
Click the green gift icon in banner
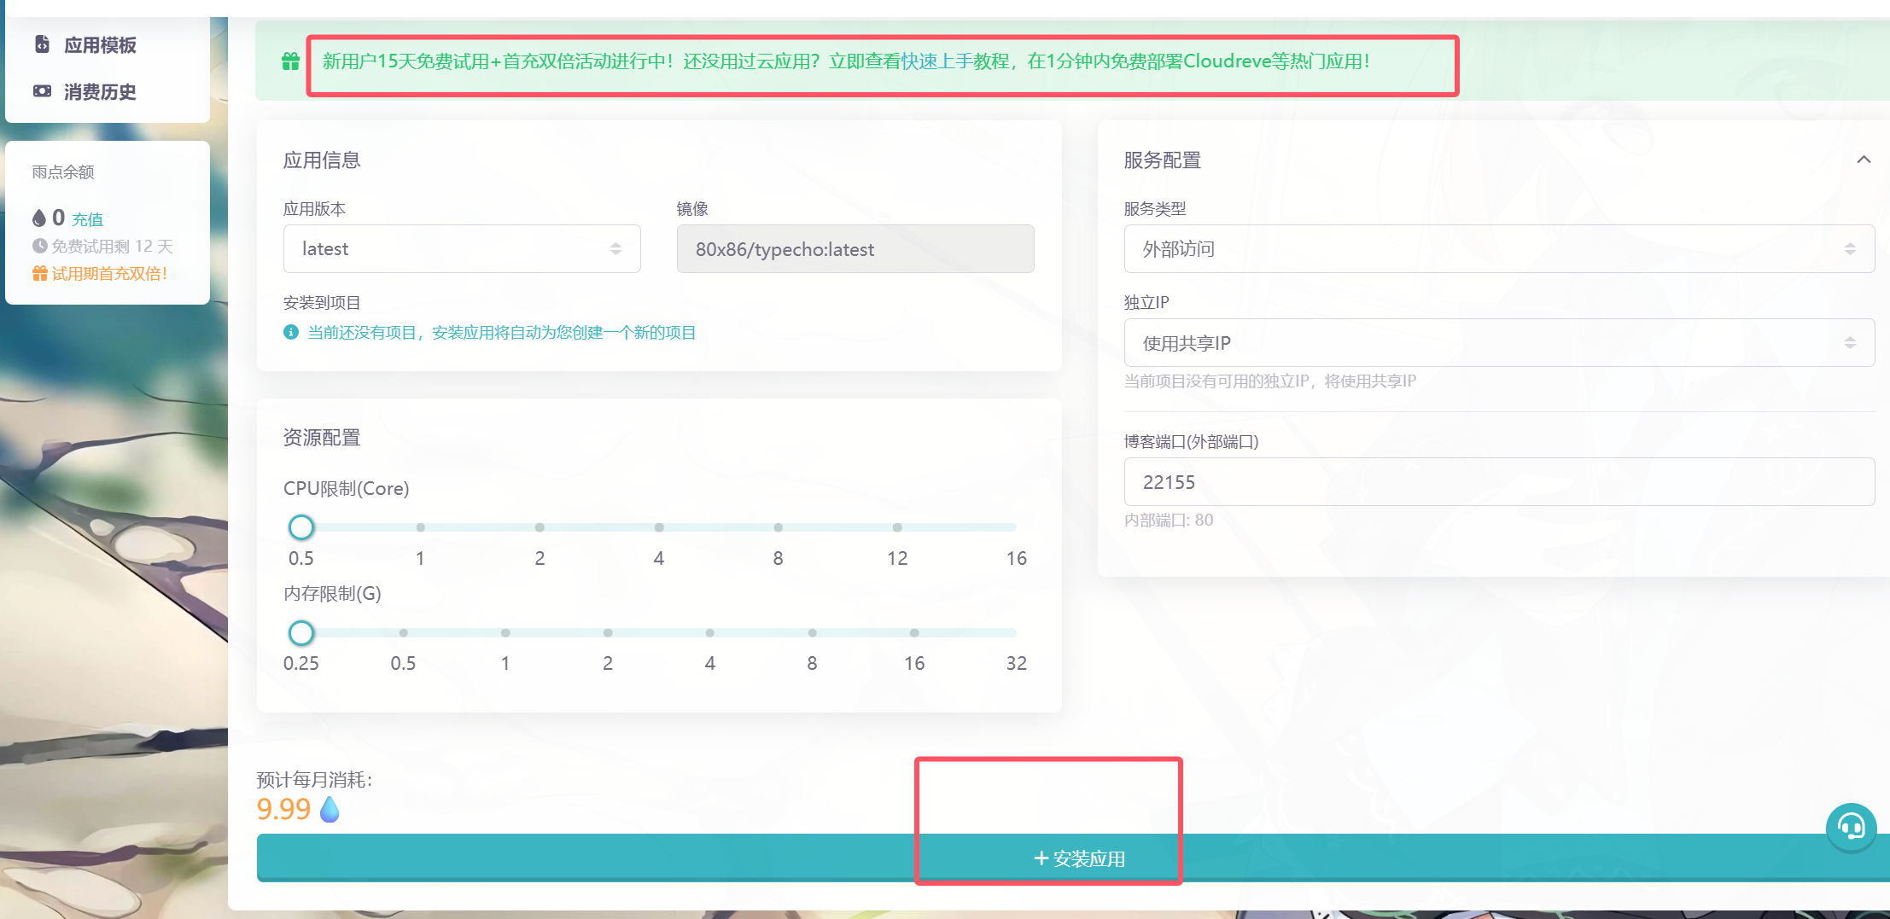pos(290,61)
